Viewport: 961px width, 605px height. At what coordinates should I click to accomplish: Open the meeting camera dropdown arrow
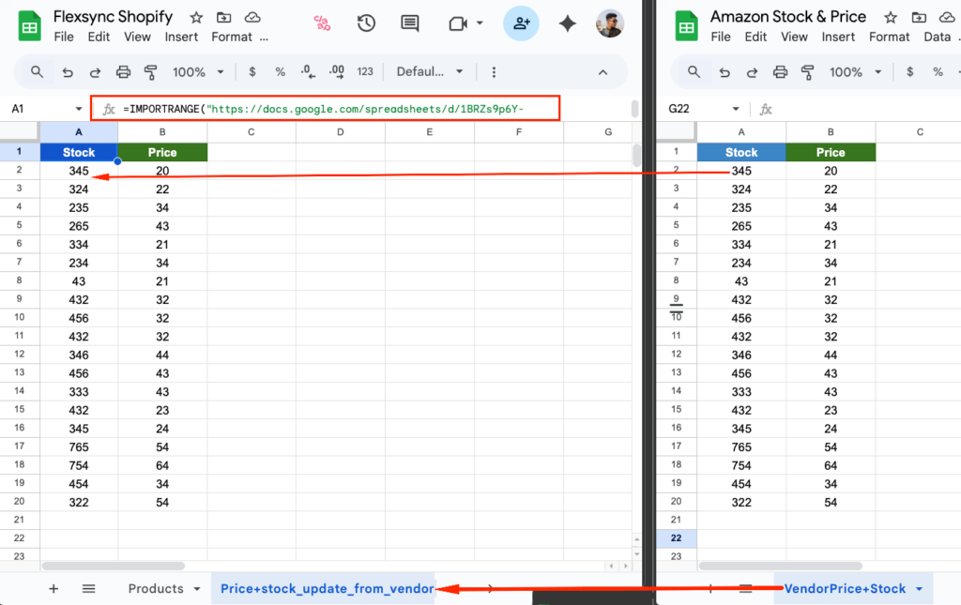(x=480, y=23)
